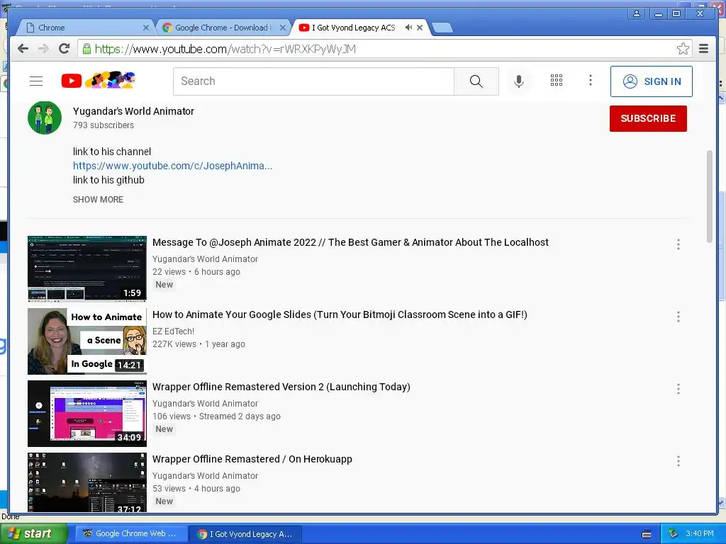Click 'link to his github' description text
726x544 pixels.
click(108, 180)
